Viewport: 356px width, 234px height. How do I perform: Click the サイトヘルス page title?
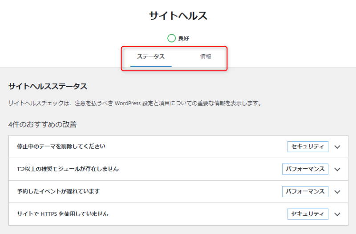click(178, 16)
